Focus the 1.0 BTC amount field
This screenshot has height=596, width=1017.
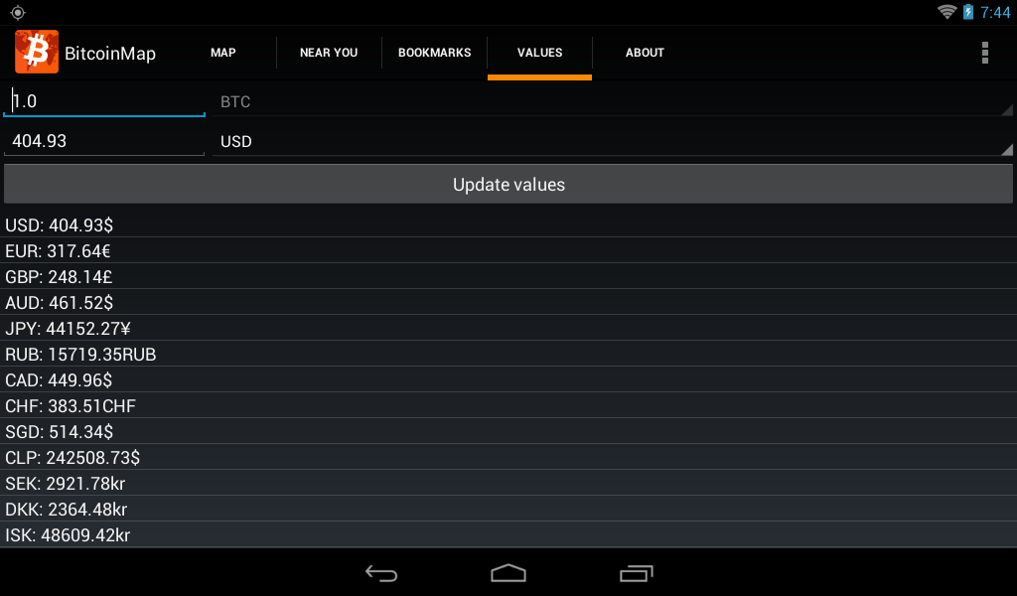[x=104, y=101]
